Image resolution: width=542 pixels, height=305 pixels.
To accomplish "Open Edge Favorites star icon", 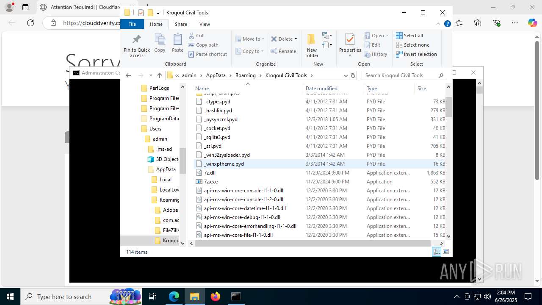I will tap(459, 23).
